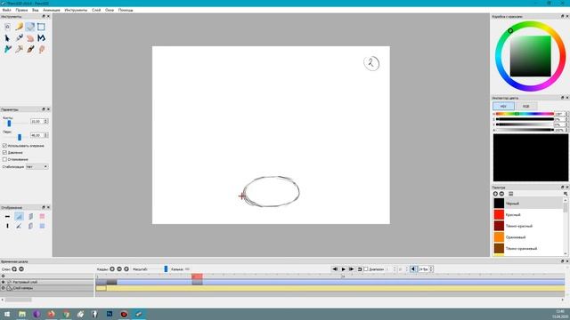Enable the 'Использовать оперение' checkbox
This screenshot has height=320, width=570.
(x=4, y=146)
